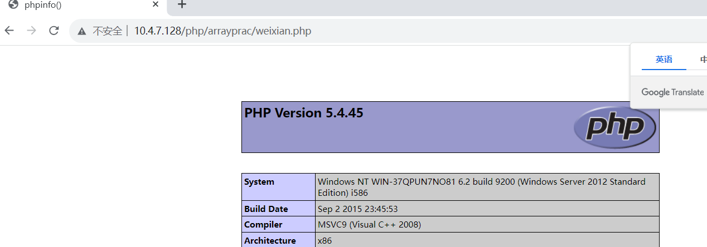Click the Sep 2 2015 23:45:53 value
The width and height of the screenshot is (707, 247).
[357, 209]
